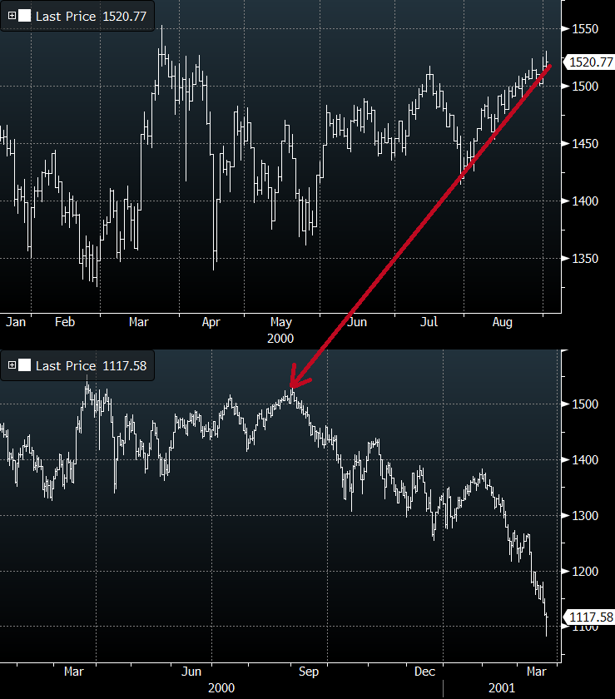615x699 pixels.
Task: Click the 1450 label on top price axis
Action: click(585, 144)
